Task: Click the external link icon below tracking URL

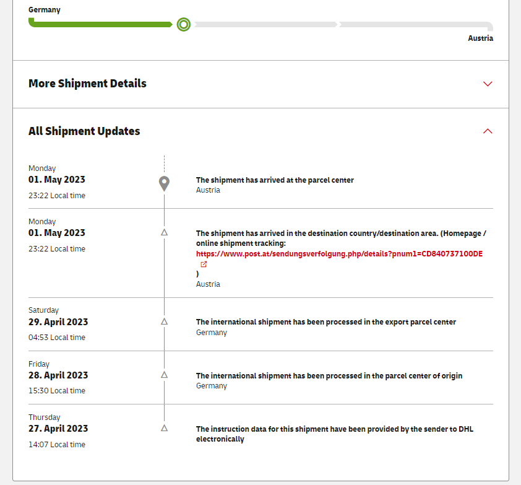Action: coord(204,264)
